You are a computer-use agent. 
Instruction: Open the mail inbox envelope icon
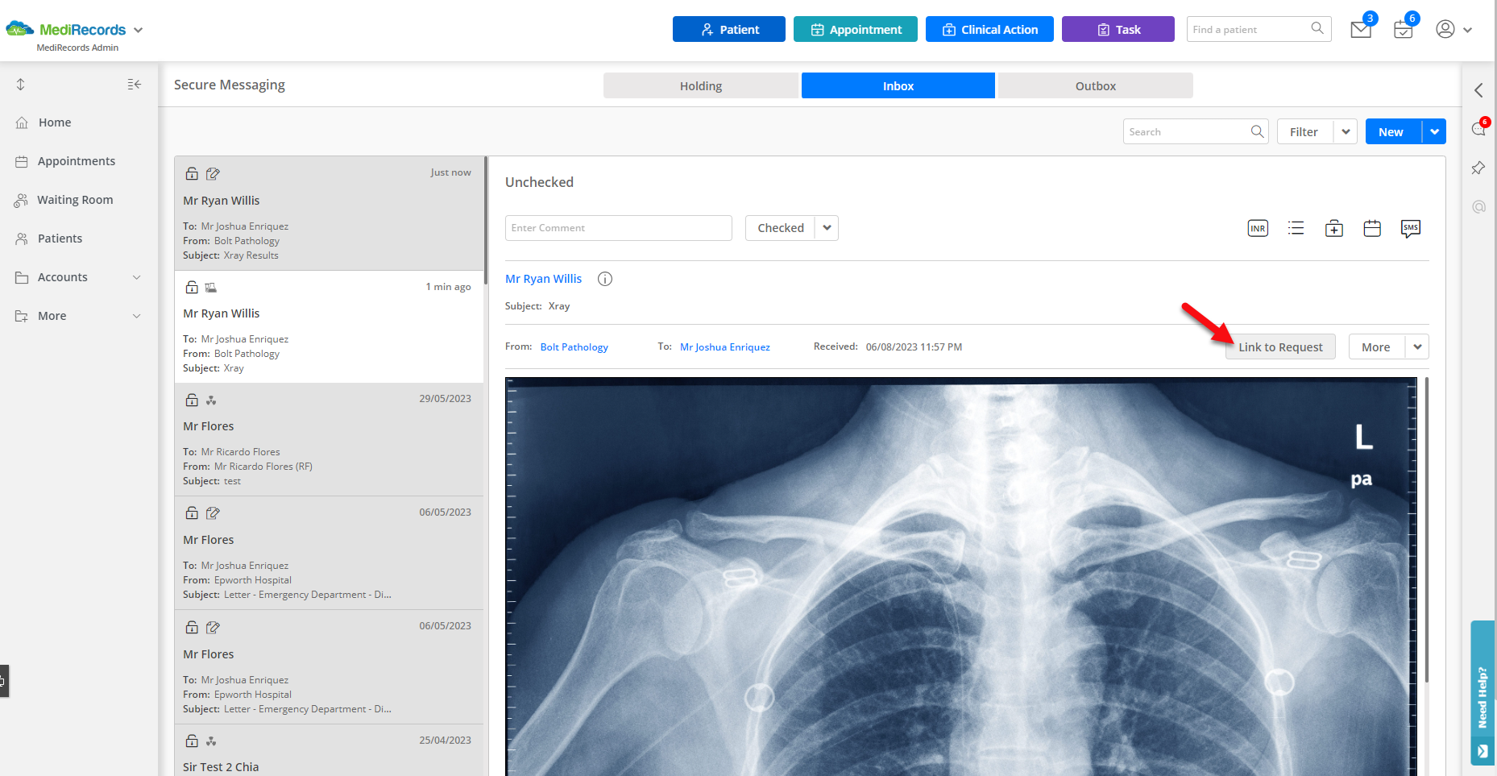[x=1361, y=30]
